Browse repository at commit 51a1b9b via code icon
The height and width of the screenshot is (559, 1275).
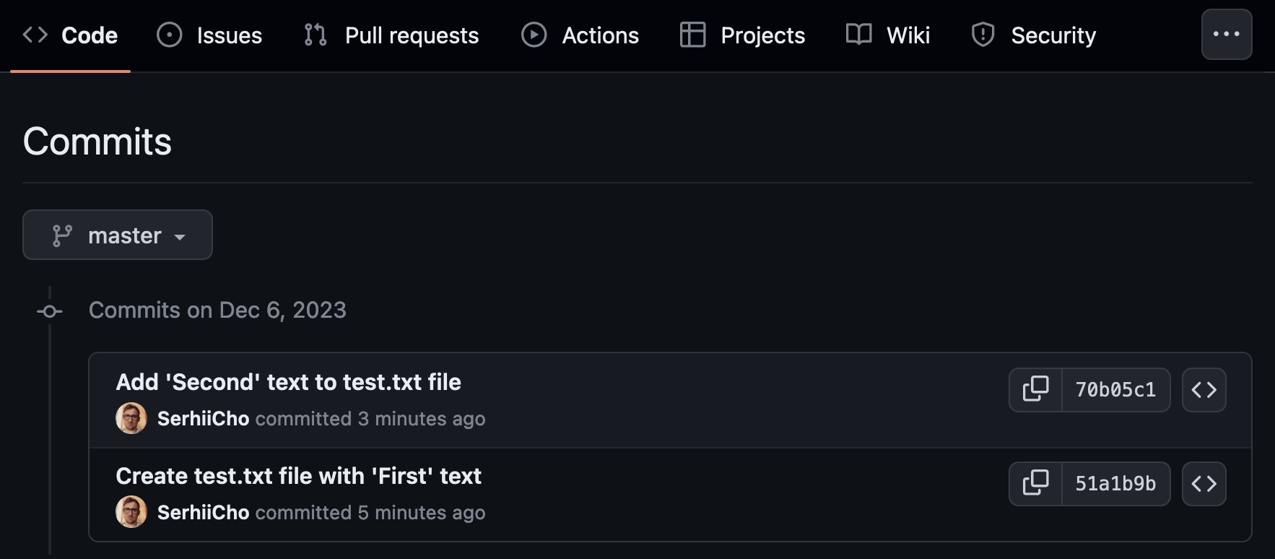coord(1203,484)
